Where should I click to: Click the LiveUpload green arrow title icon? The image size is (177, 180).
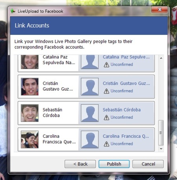[x=13, y=11]
